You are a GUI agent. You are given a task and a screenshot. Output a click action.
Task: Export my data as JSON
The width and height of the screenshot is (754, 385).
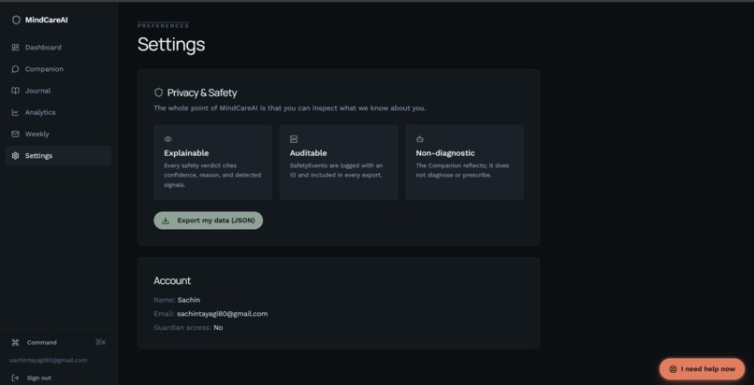pyautogui.click(x=209, y=221)
